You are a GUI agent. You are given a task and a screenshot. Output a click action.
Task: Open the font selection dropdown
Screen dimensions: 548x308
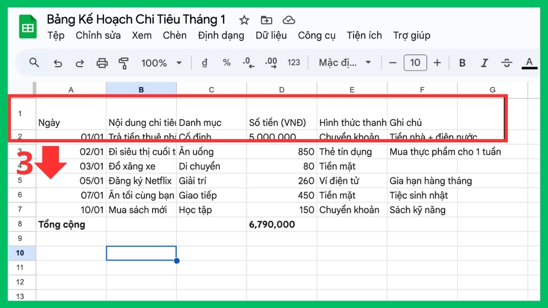pos(345,63)
